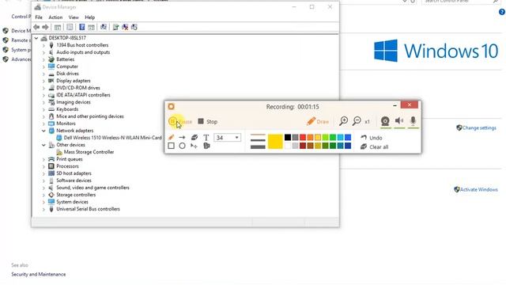This screenshot has width=506, height=285.
Task: Open the Action menu in Device Manager
Action: point(55,17)
